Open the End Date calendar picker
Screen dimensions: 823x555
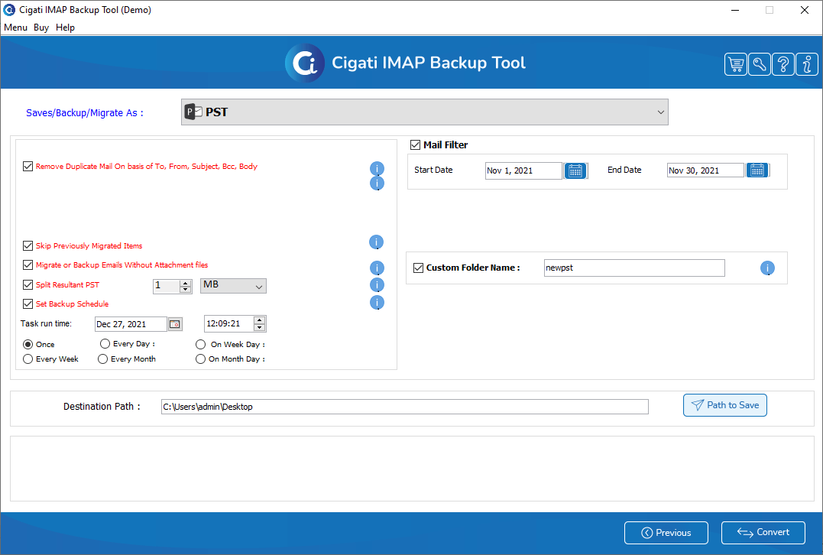(x=757, y=170)
